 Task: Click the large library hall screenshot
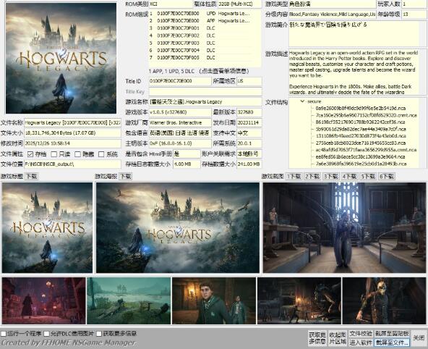pyautogui.click(x=344, y=227)
